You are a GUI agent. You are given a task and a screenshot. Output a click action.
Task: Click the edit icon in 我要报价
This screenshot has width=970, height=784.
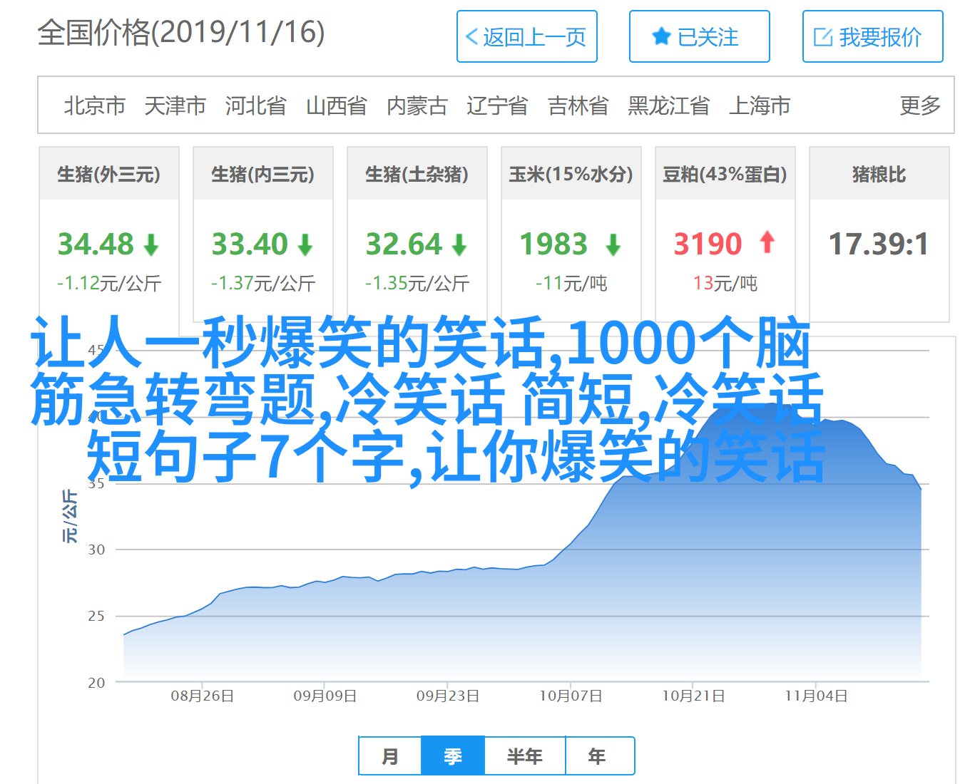pyautogui.click(x=823, y=37)
